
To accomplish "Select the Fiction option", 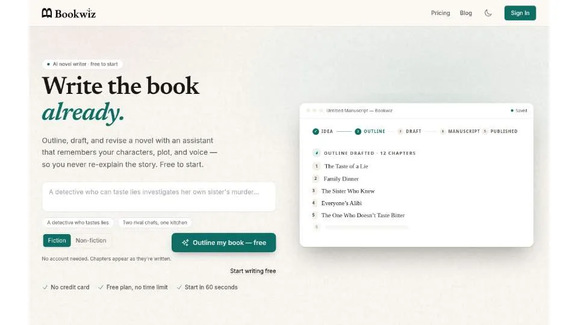I will click(57, 241).
